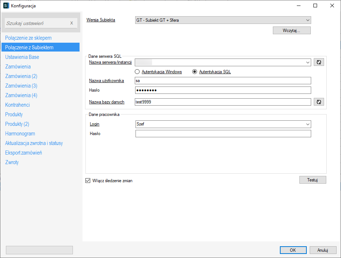Image resolution: width=341 pixels, height=258 pixels.
Task: Switch to Ustawienia Base section
Action: point(22,57)
